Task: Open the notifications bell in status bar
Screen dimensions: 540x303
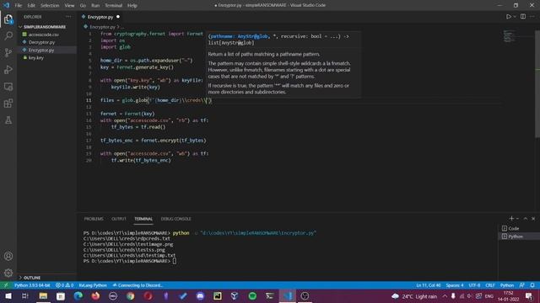Action: (532, 285)
